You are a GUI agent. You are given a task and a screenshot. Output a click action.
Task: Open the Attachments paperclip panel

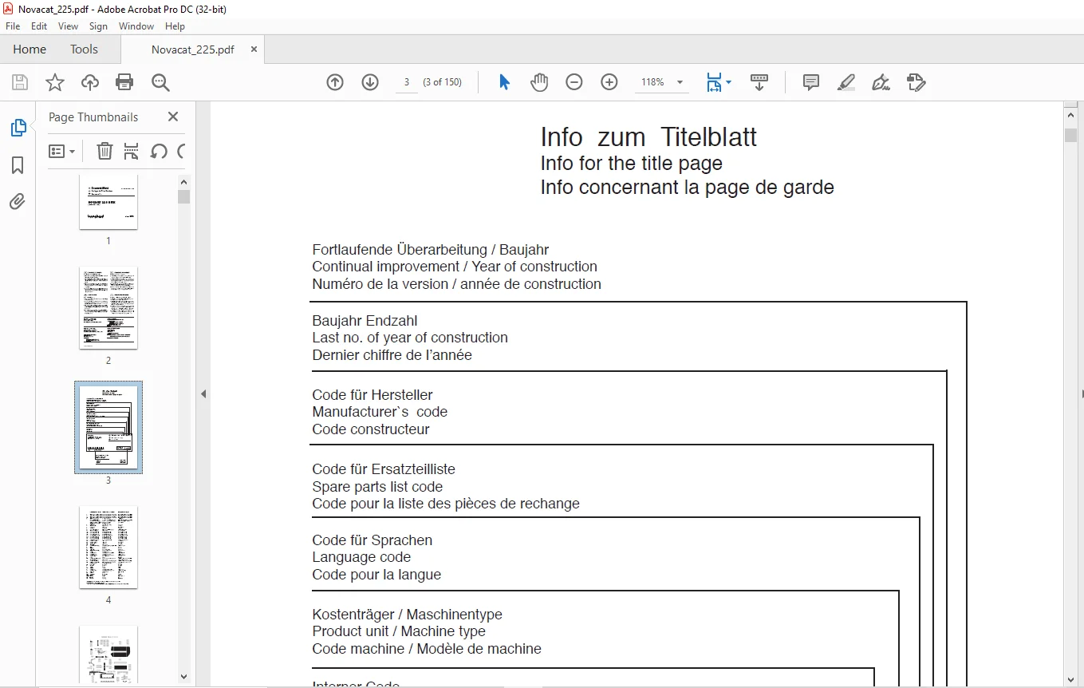pyautogui.click(x=18, y=201)
